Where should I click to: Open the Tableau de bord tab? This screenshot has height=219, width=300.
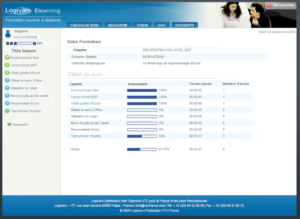84,25
